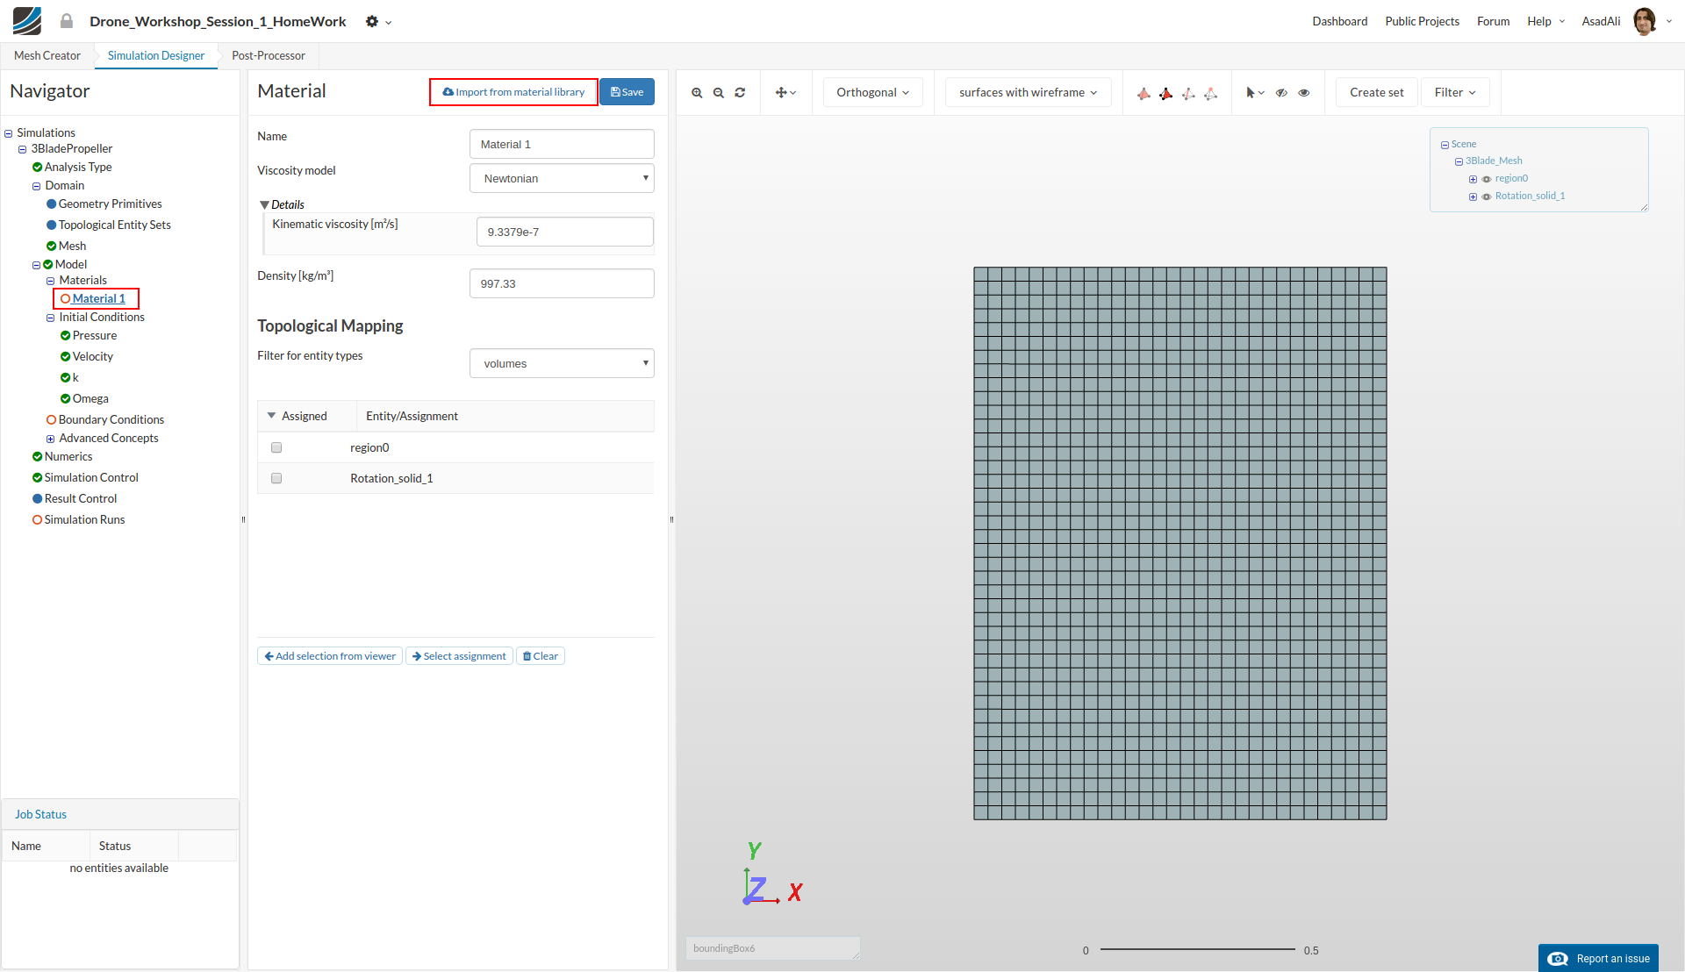Click the hide selection crossed-eye icon

[x=1281, y=93]
